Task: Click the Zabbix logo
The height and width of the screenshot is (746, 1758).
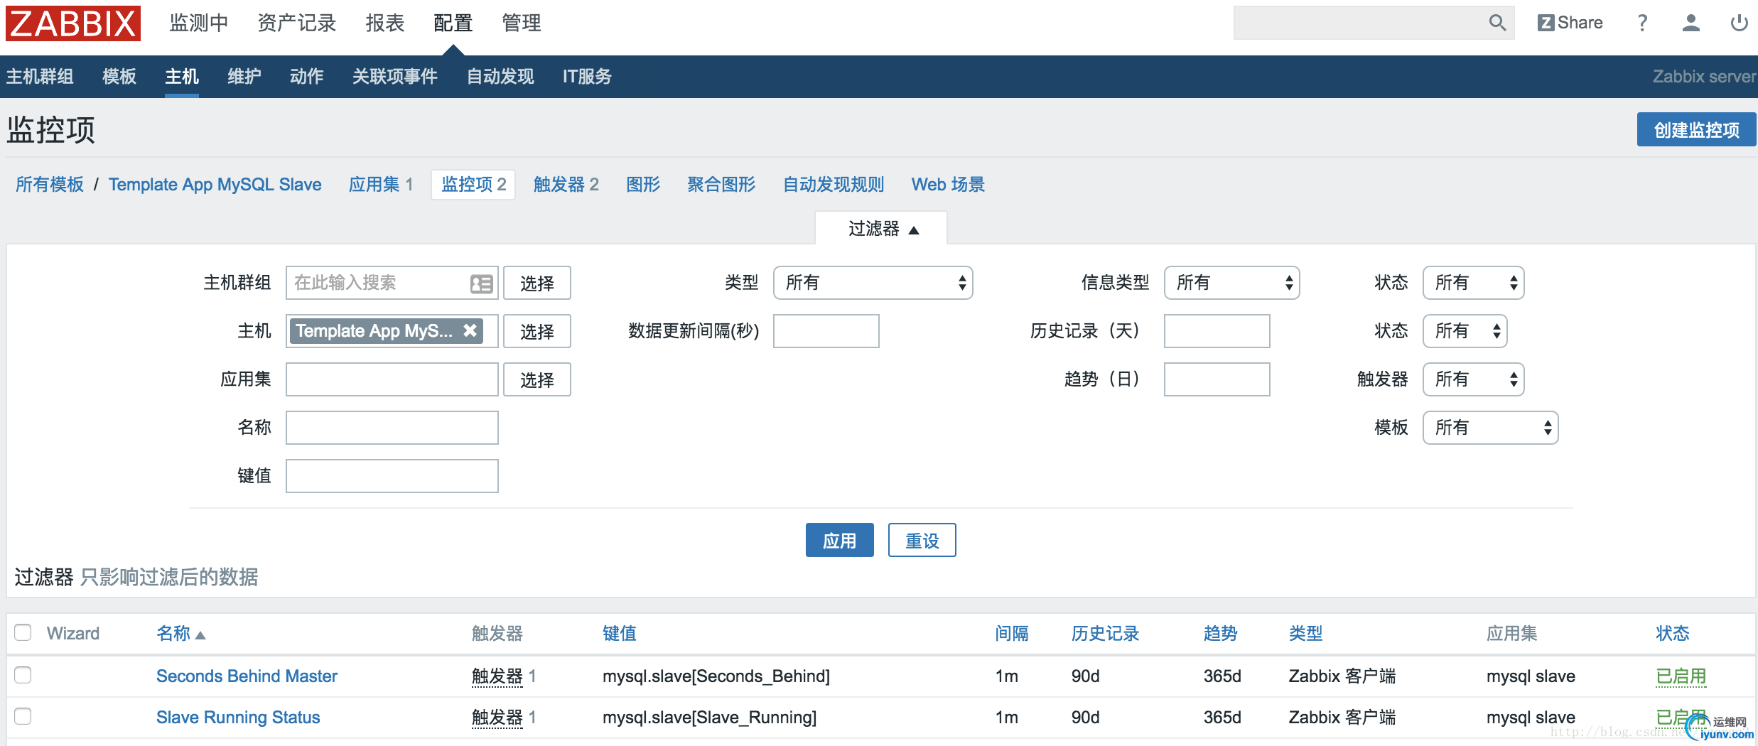Action: pyautogui.click(x=73, y=23)
